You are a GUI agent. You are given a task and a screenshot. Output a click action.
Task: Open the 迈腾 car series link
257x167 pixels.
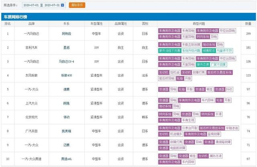click(66, 145)
